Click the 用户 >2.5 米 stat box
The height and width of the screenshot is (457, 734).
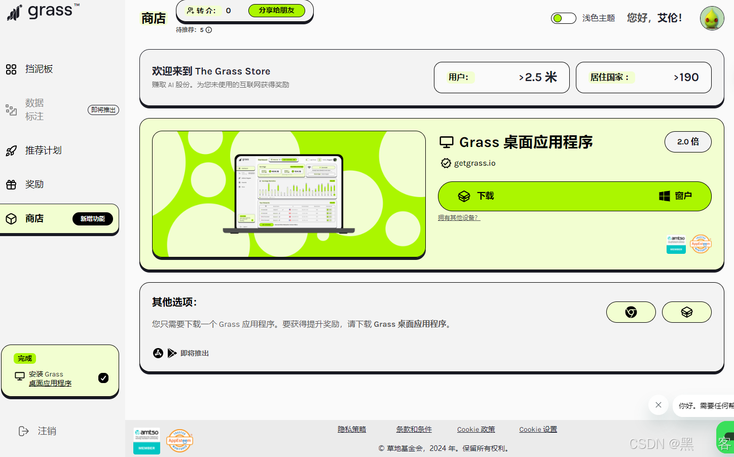click(502, 78)
